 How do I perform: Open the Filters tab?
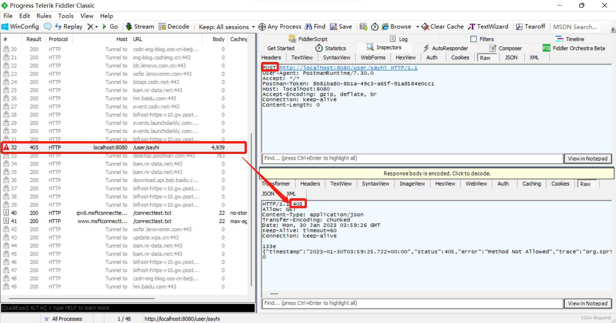482,39
